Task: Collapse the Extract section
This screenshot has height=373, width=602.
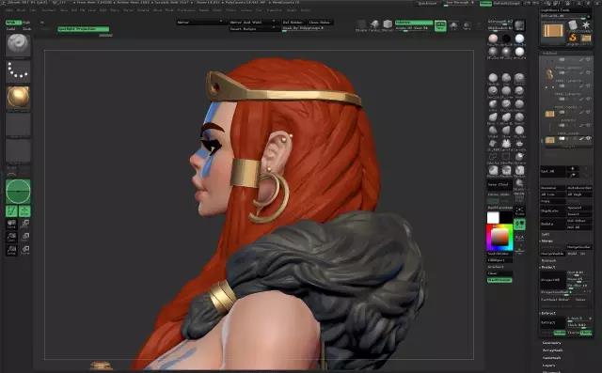Action: tap(548, 313)
